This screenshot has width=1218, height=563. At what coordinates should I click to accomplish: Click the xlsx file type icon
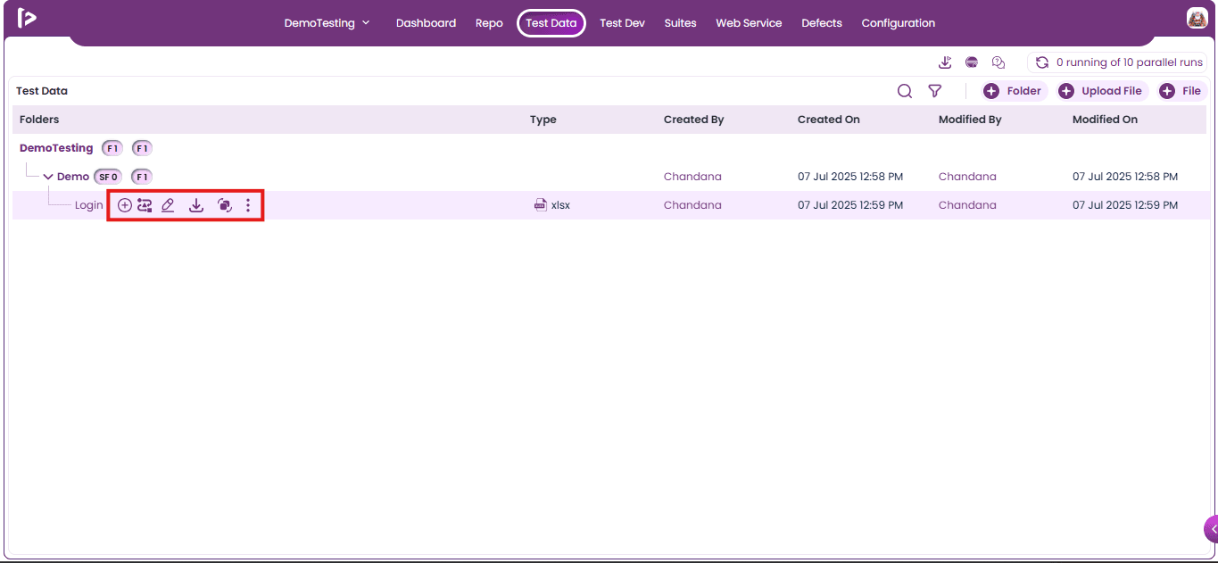[540, 205]
